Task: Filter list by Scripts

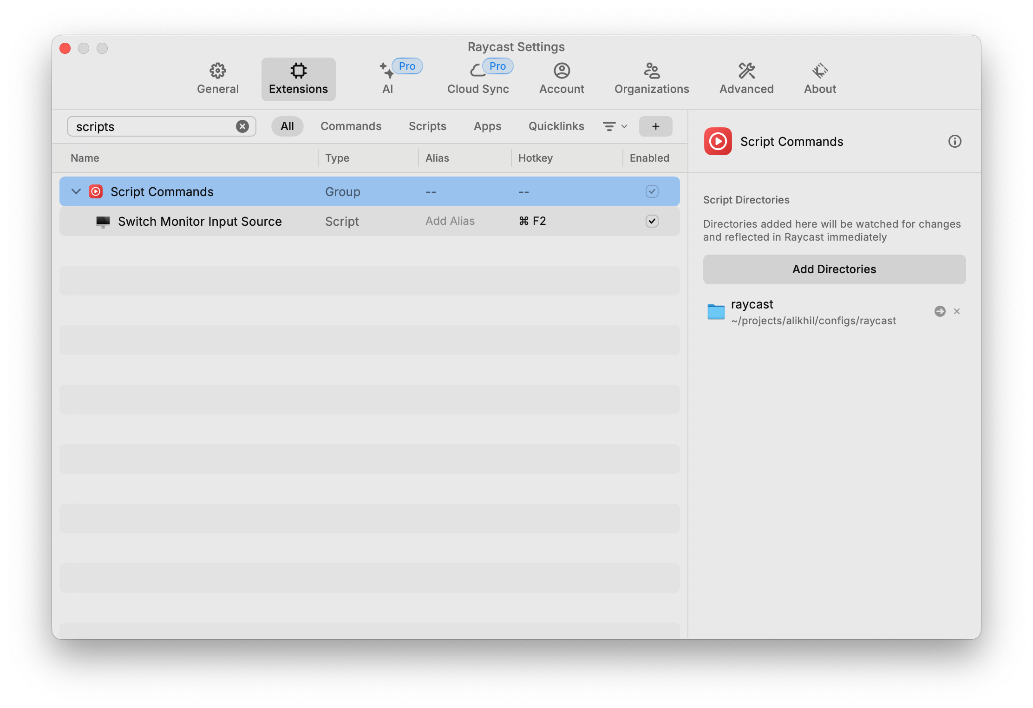Action: coord(427,126)
